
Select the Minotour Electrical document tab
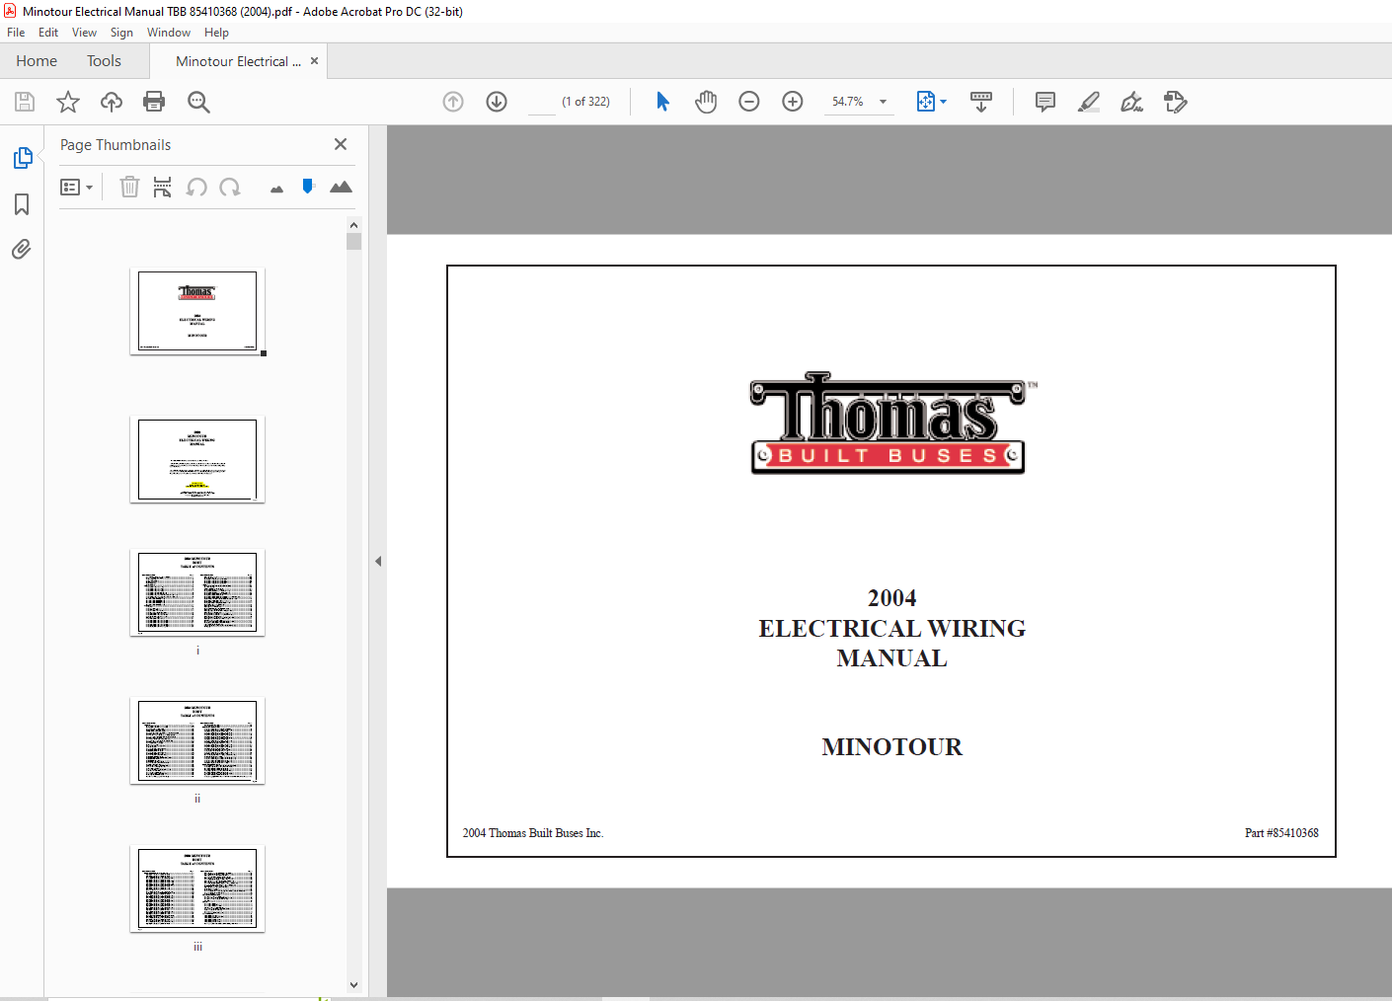(x=237, y=61)
